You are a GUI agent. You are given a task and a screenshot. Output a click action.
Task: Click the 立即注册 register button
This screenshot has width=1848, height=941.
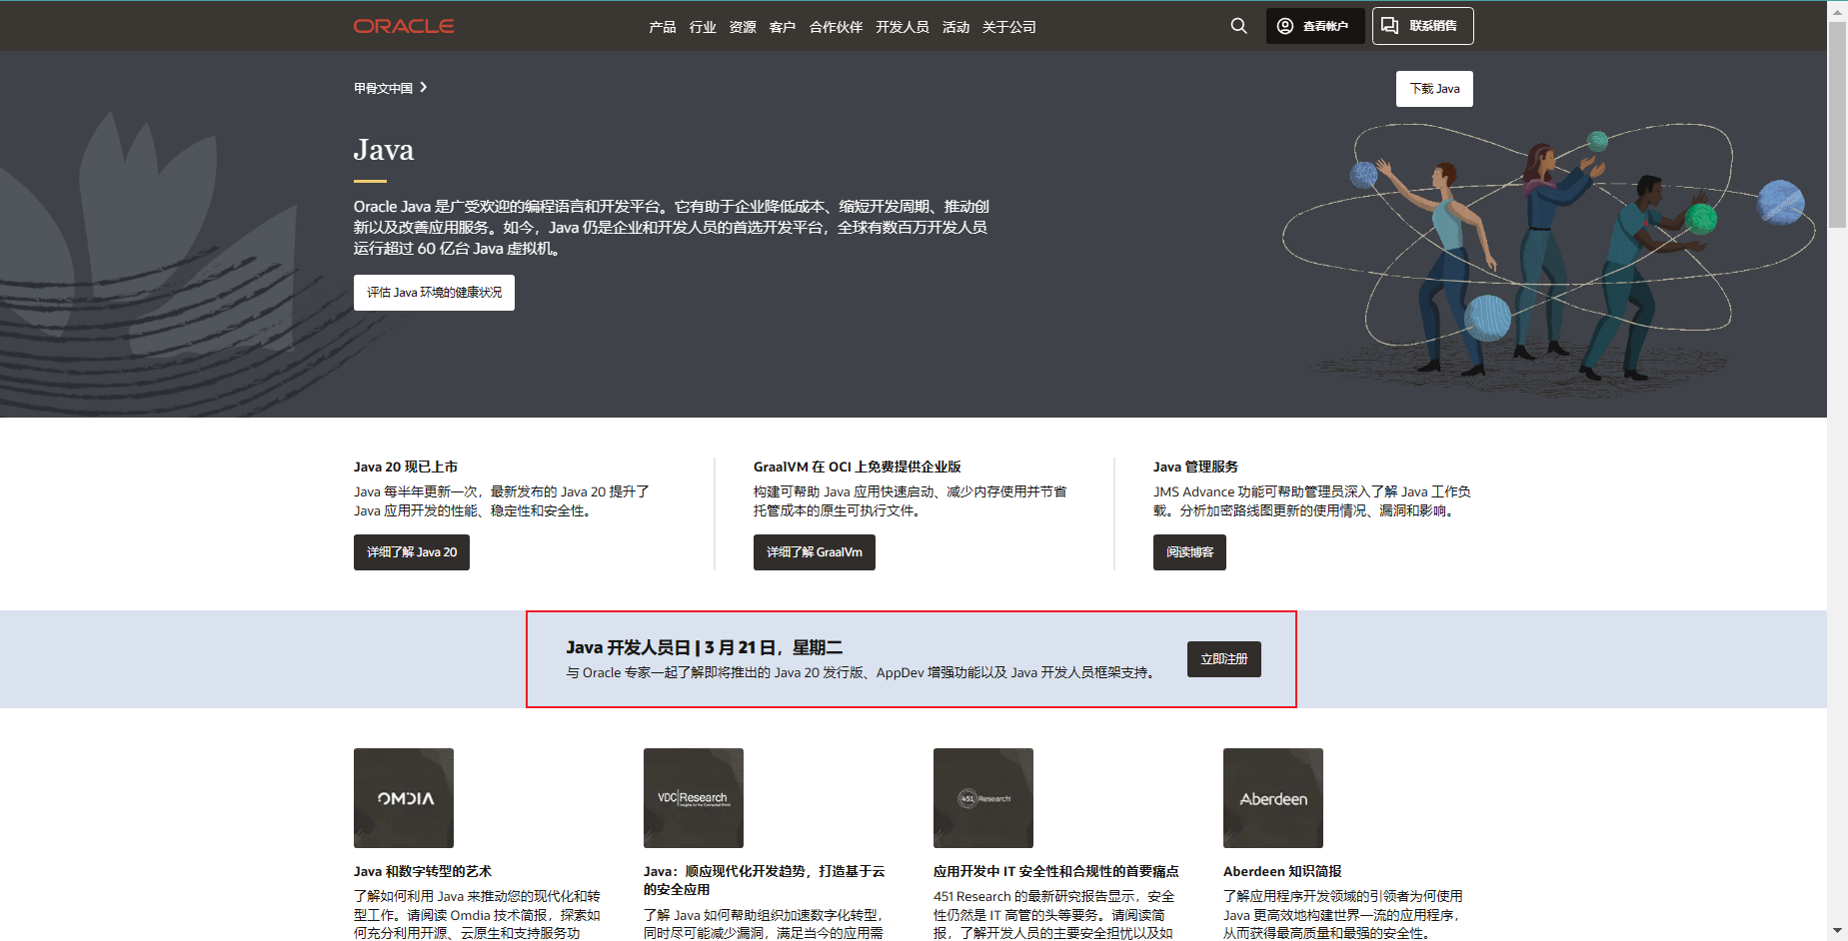tap(1224, 659)
